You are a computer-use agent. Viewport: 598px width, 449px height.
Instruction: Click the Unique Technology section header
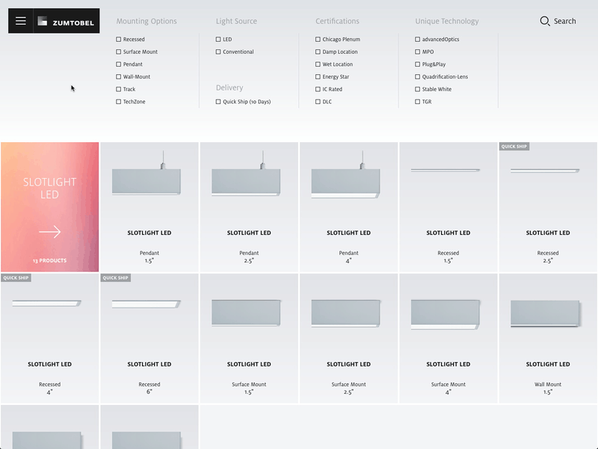click(446, 21)
